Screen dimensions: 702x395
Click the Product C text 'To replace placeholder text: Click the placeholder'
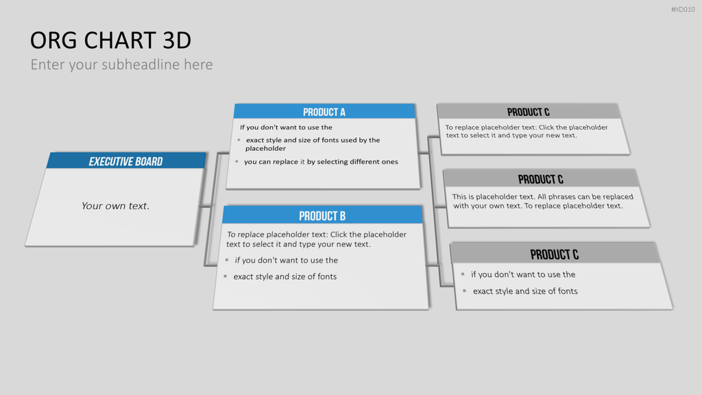[526, 131]
